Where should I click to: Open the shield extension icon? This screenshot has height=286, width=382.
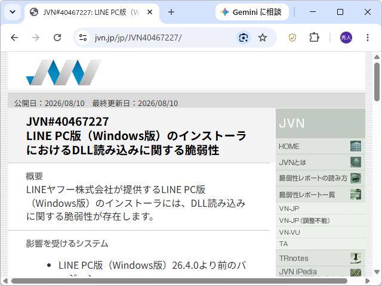point(292,38)
